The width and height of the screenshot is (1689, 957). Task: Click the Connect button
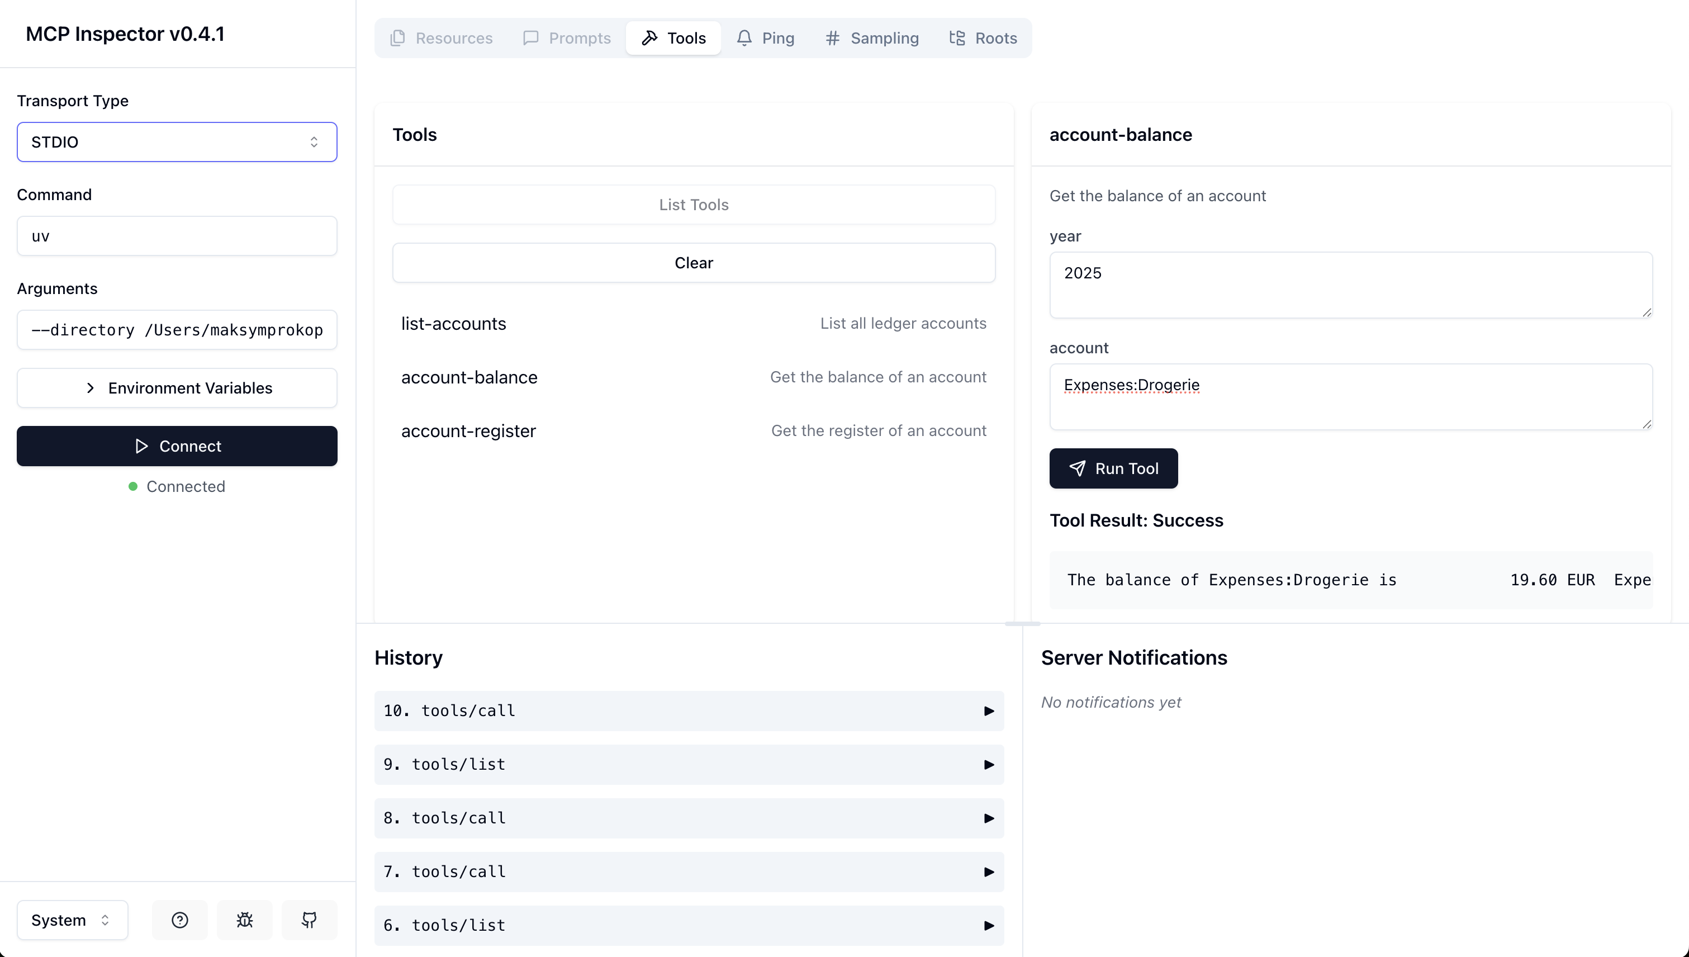pos(177,446)
